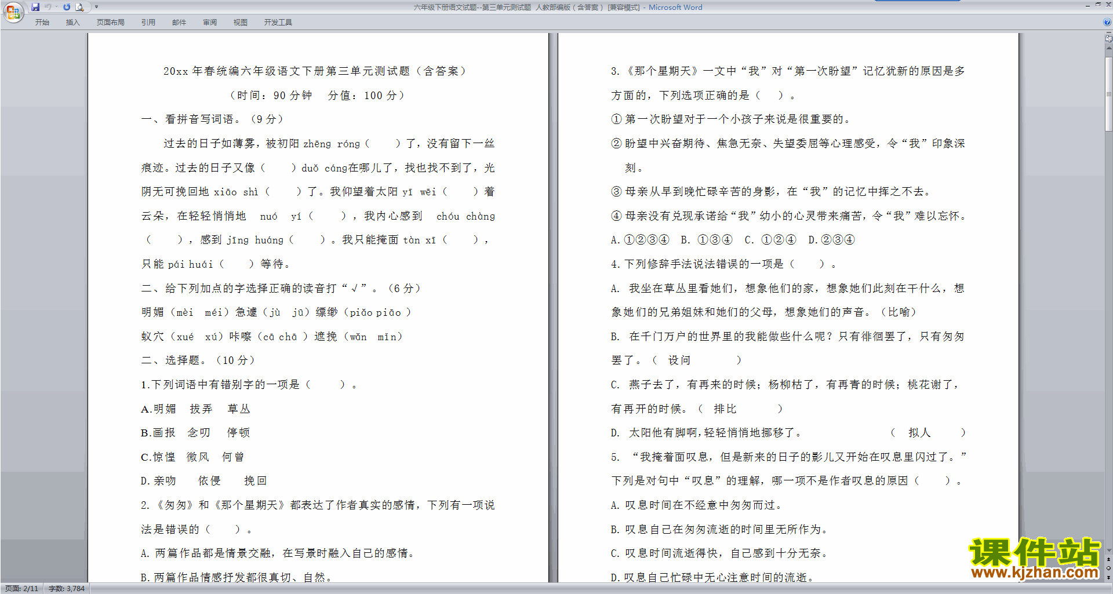This screenshot has width=1113, height=594.
Task: Click the heading 二、选择题。(10分)
Action: coord(198,360)
